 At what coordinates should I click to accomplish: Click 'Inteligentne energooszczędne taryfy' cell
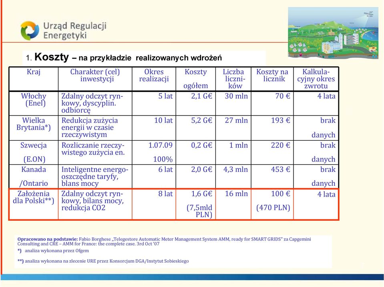coord(95,176)
